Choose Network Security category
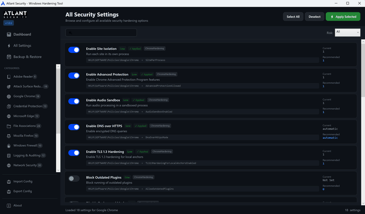Image resolution: width=365 pixels, height=214 pixels. 25,166
